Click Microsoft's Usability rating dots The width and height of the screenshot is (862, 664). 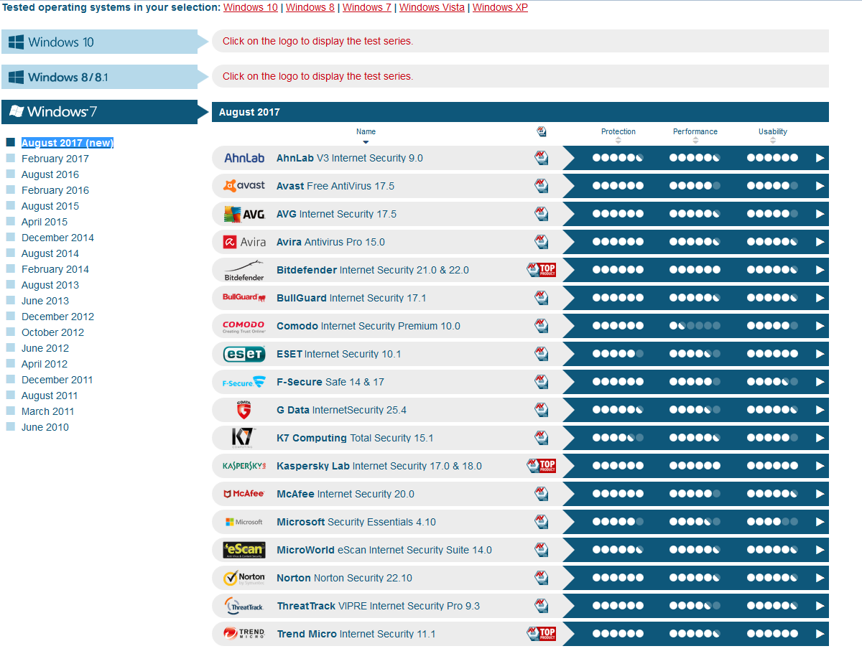pyautogui.click(x=772, y=522)
